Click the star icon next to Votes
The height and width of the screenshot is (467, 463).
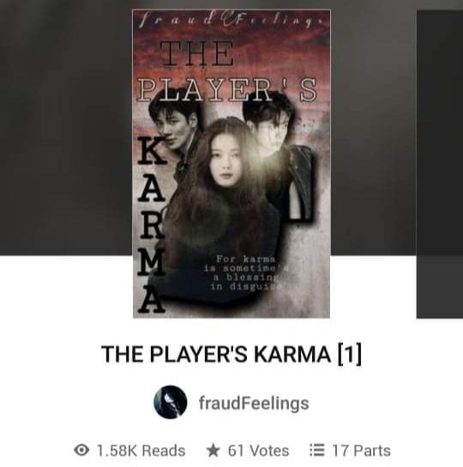[x=213, y=450]
